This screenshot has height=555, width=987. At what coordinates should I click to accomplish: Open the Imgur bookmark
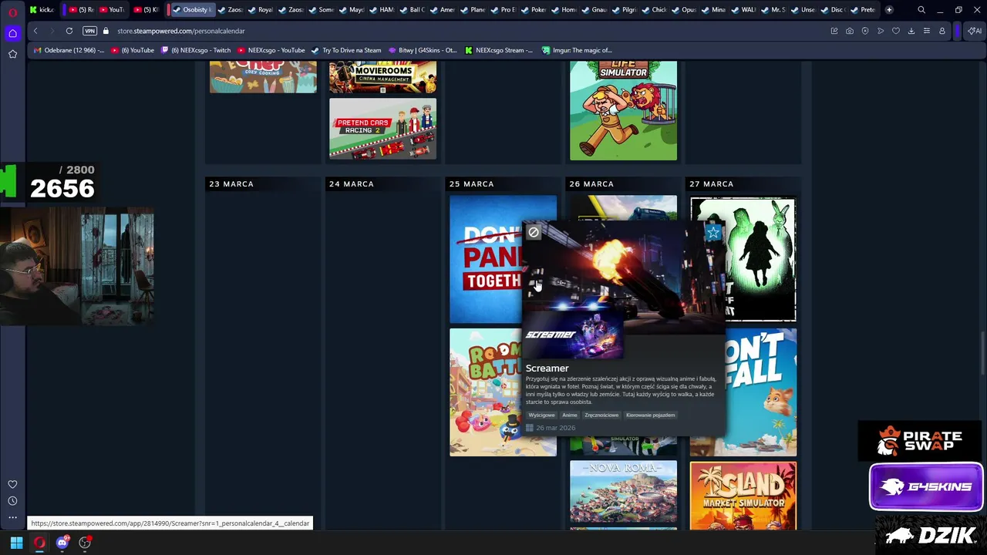[x=577, y=50]
